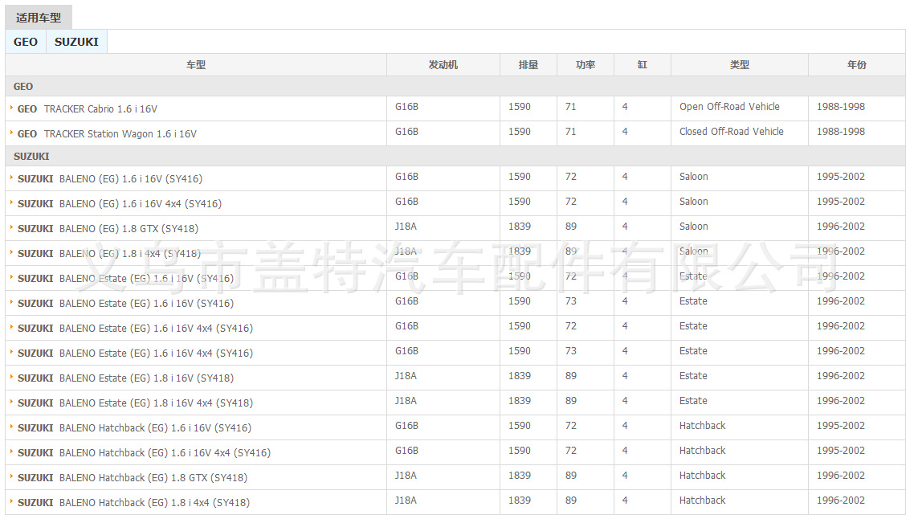
Task: Click the 功率 column header
Action: pos(586,65)
